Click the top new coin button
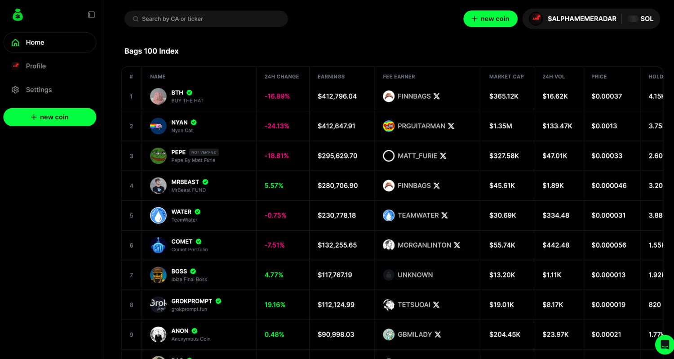This screenshot has height=359, width=674. tap(490, 18)
